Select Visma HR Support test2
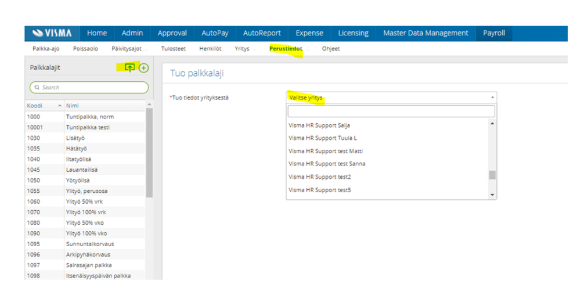The height and width of the screenshot is (288, 580). tap(387, 177)
